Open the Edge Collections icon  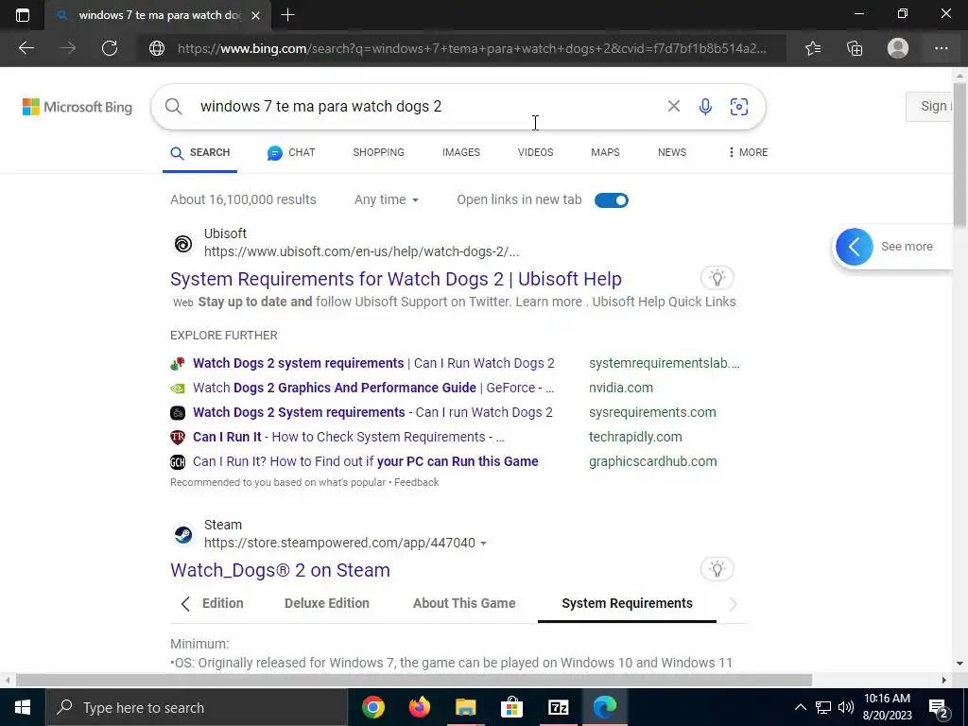pos(855,48)
